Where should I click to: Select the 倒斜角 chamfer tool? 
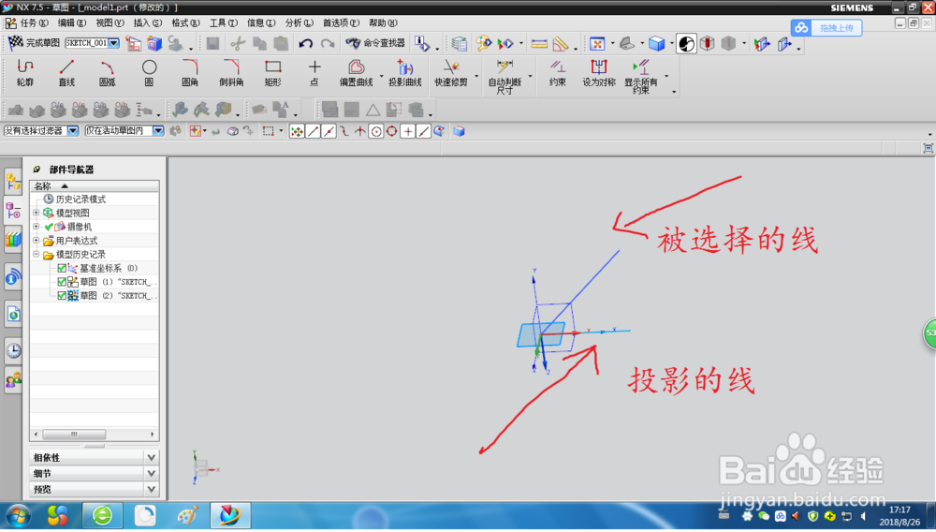[231, 73]
